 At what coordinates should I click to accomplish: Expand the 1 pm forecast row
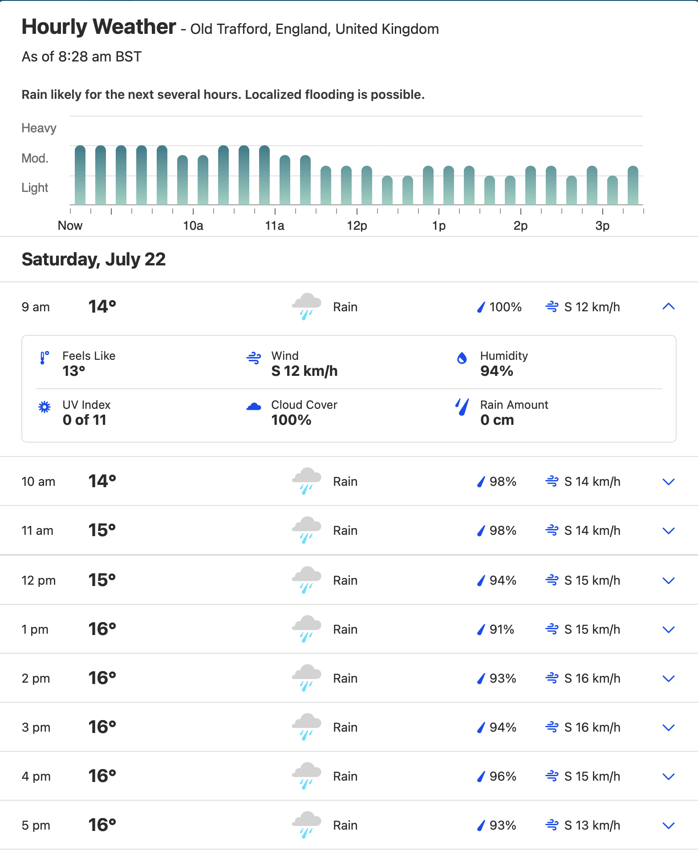pyautogui.click(x=669, y=629)
